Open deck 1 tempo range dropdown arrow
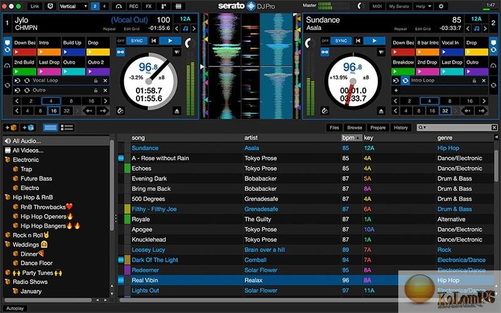This screenshot has height=313, width=501. (177, 52)
